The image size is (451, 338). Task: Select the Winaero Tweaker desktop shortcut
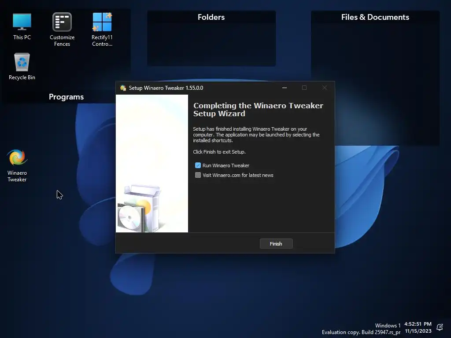point(17,165)
